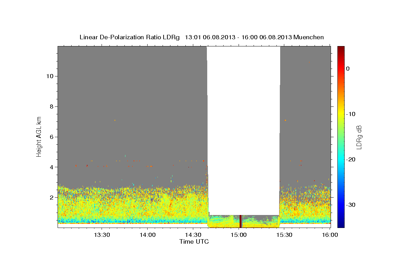
Task: Click the colorbar value -20 label
Action: pos(351,159)
